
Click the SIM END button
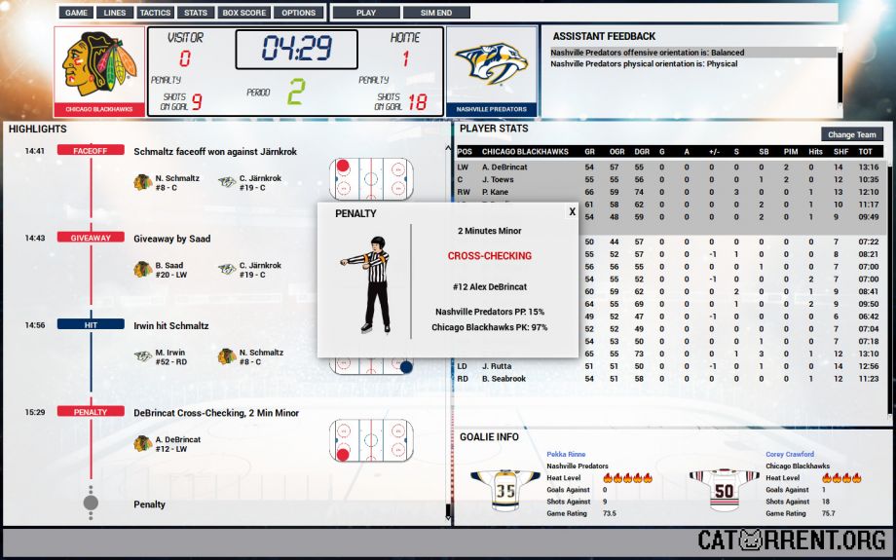tap(436, 13)
